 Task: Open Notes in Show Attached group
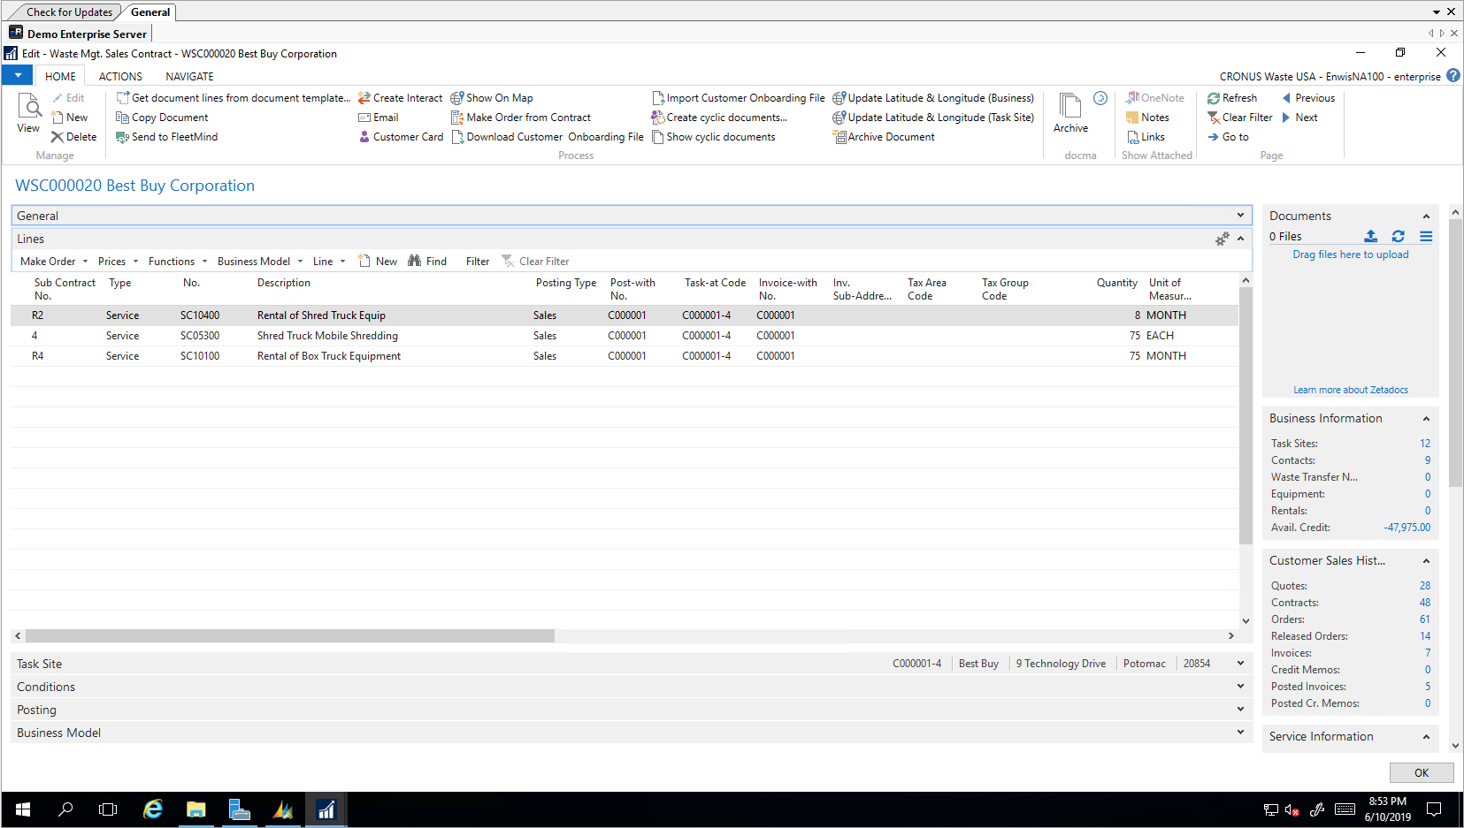coord(1147,118)
